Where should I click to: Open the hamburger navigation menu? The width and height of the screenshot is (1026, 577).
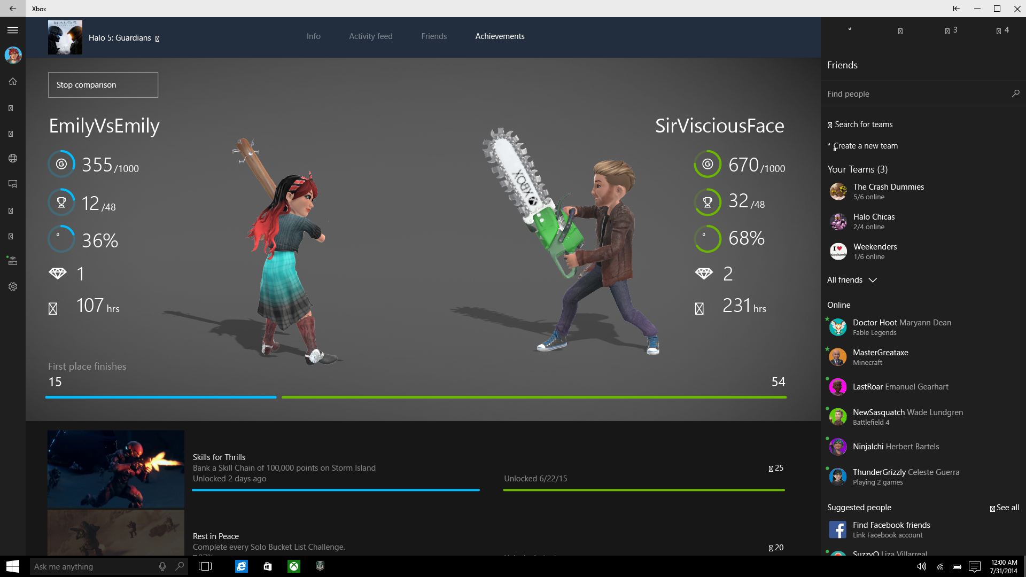13,30
